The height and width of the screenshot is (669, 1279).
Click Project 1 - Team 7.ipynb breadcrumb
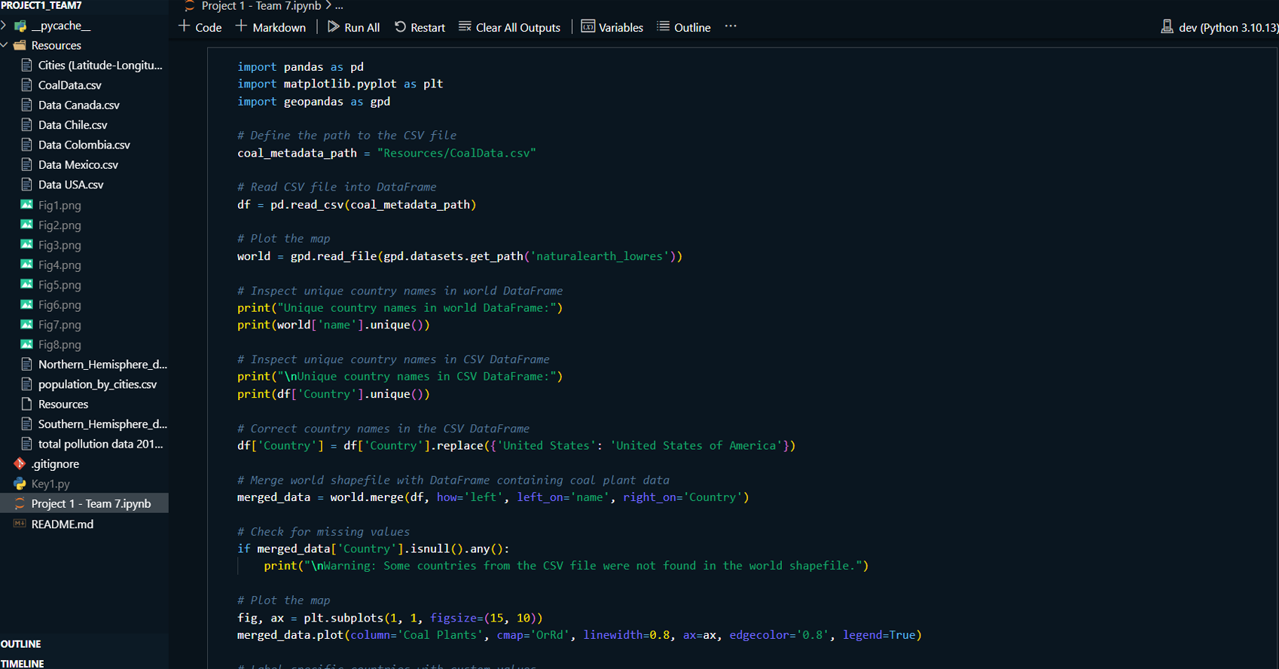(261, 6)
